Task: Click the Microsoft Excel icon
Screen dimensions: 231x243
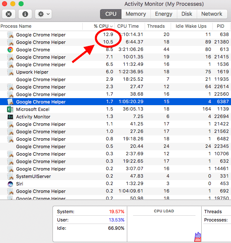Action: pos(10,109)
